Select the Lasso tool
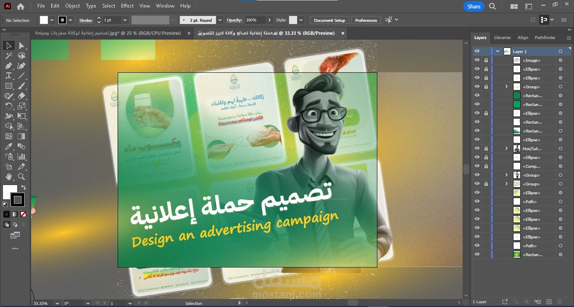The height and width of the screenshot is (307, 574). click(x=22, y=56)
